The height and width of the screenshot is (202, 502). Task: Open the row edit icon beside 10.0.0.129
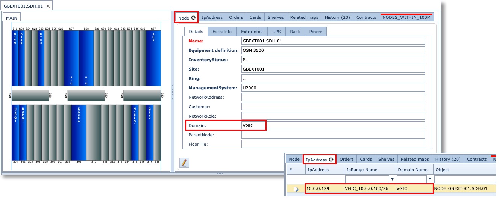[x=296, y=189]
